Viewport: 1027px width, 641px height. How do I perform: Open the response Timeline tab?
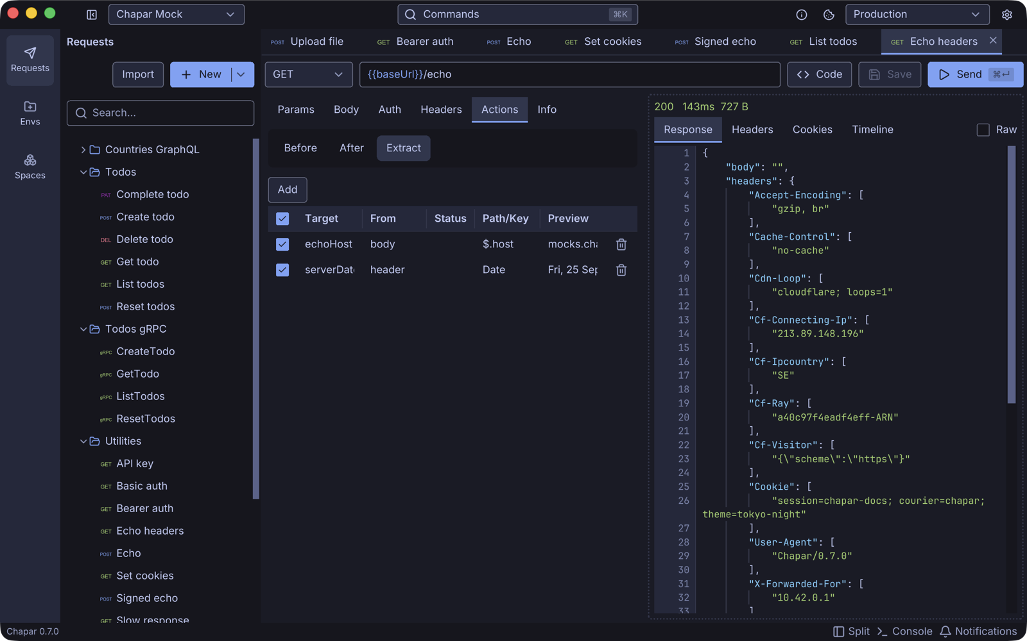[x=872, y=129]
